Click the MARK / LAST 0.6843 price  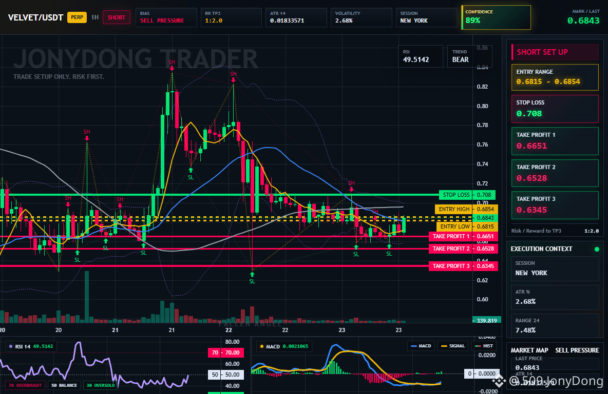pyautogui.click(x=583, y=21)
